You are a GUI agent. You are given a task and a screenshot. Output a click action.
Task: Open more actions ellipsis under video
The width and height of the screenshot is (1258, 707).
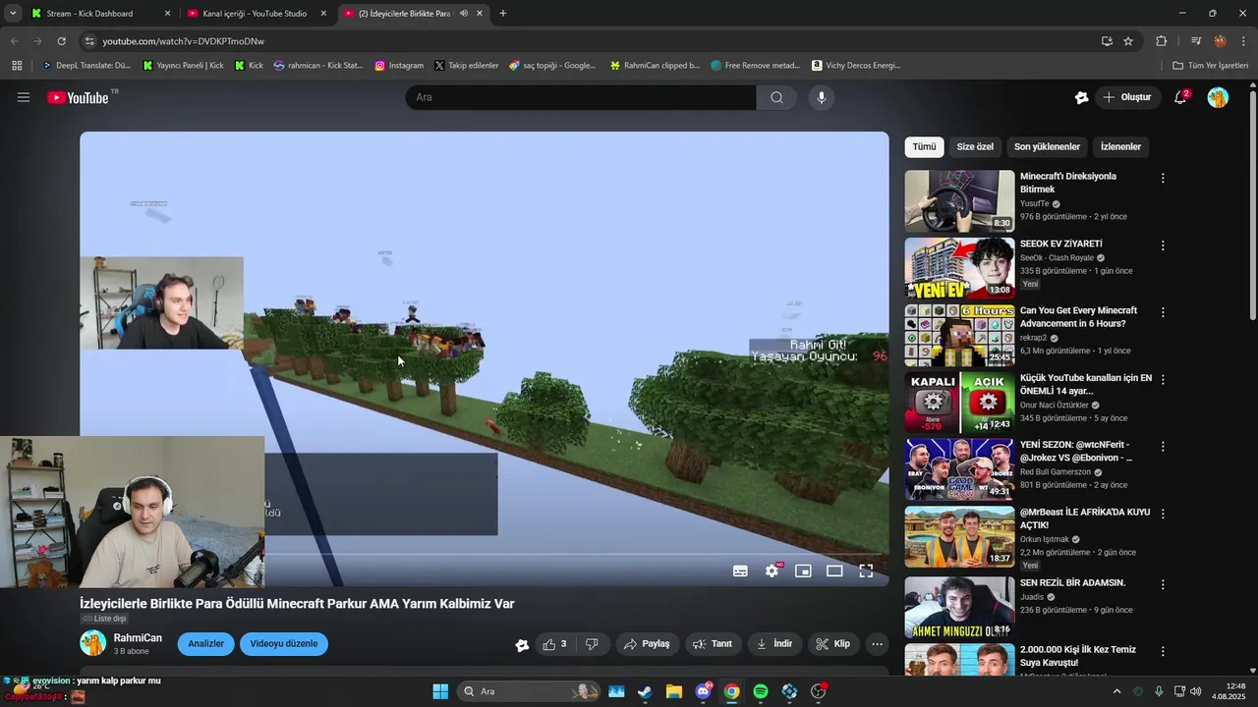[x=877, y=644]
